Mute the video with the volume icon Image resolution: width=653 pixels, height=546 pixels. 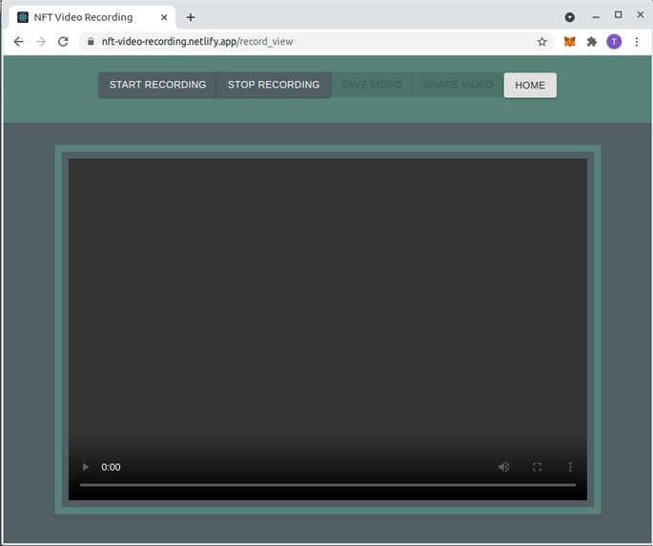503,467
